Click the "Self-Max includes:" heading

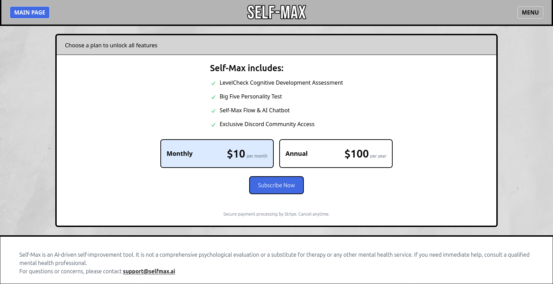tap(246, 68)
